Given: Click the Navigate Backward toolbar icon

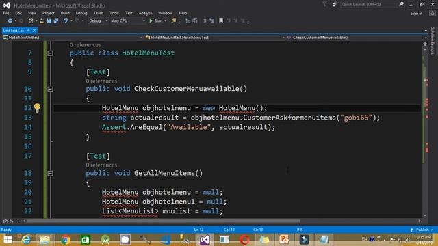Looking at the screenshot, I should [10, 21].
